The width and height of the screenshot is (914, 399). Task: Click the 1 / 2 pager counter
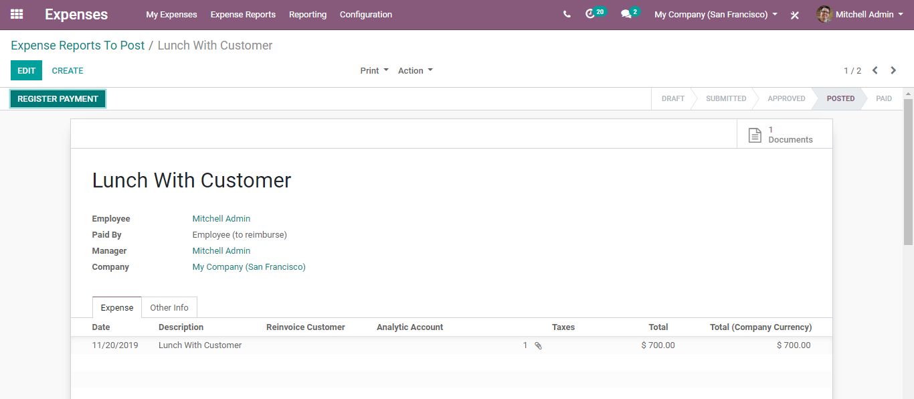[x=852, y=70]
